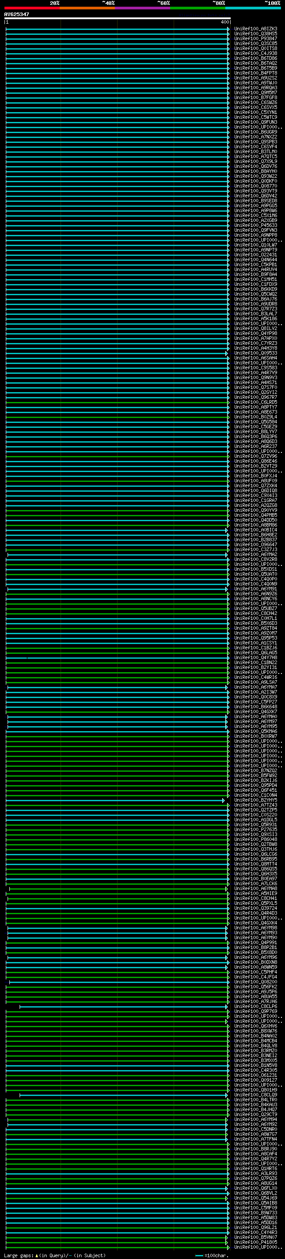Click the yellow large-gaps triangle in the legend
285x1259 pixels.
(37, 1255)
